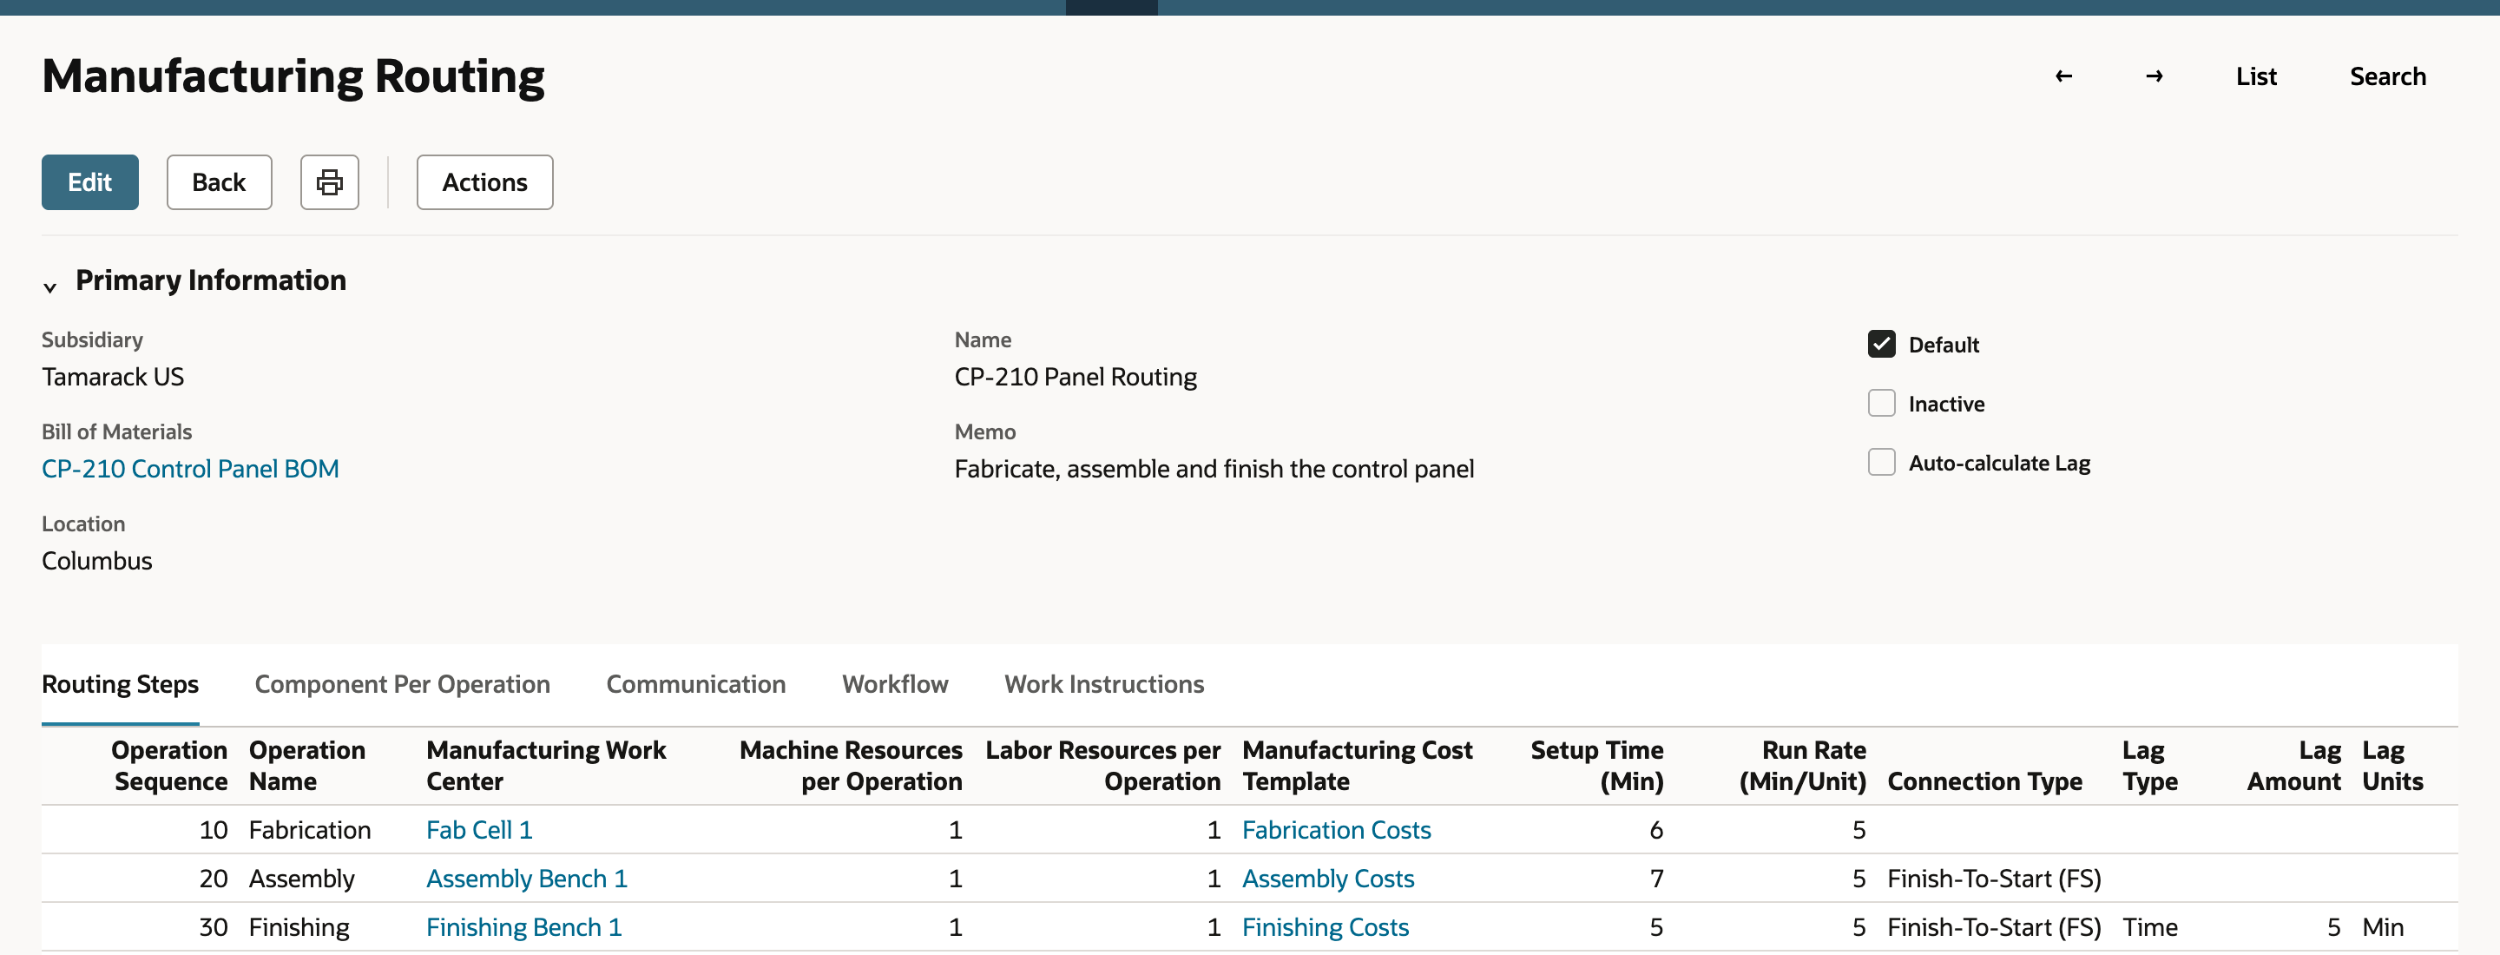Click the Edit button
The image size is (2500, 955).
(89, 182)
